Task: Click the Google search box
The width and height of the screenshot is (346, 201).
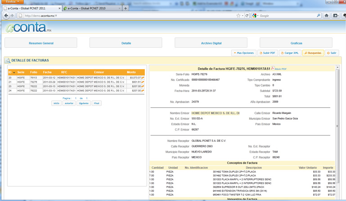Action: click(x=288, y=16)
